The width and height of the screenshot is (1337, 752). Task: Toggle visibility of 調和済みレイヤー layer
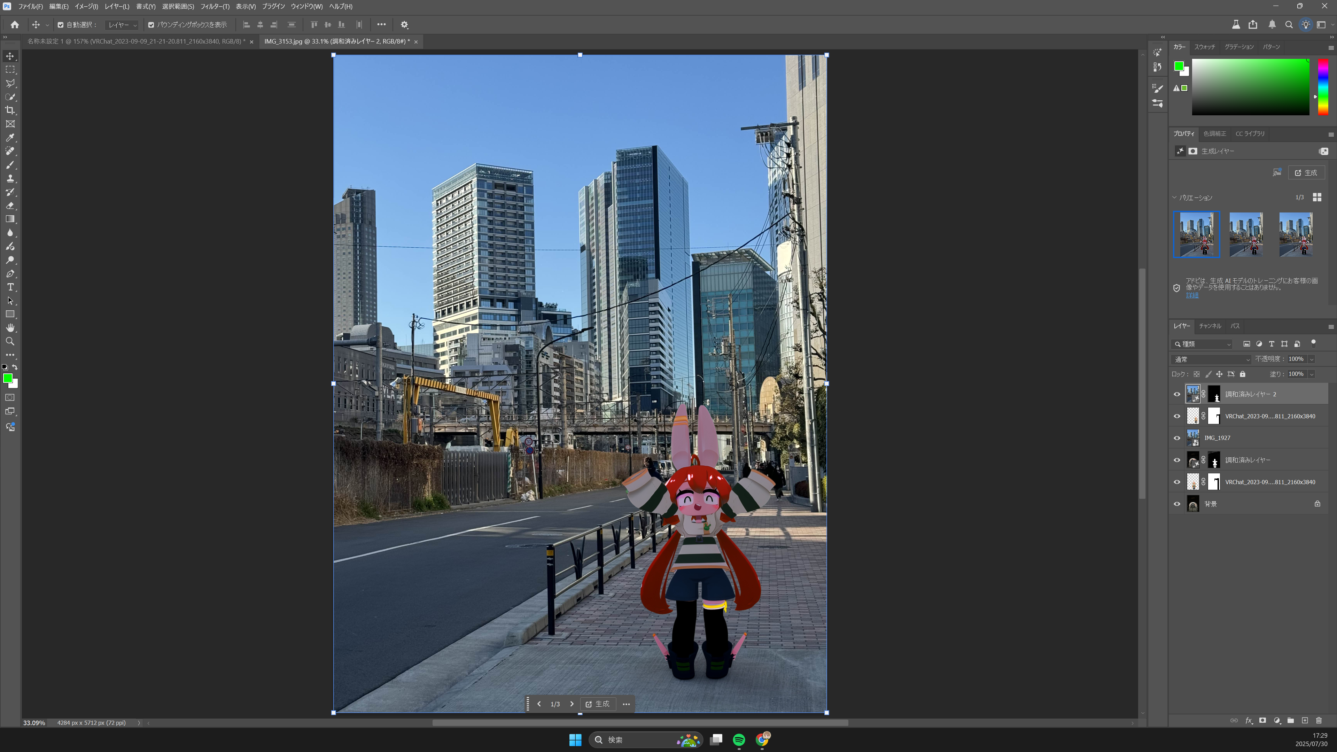pyautogui.click(x=1177, y=460)
